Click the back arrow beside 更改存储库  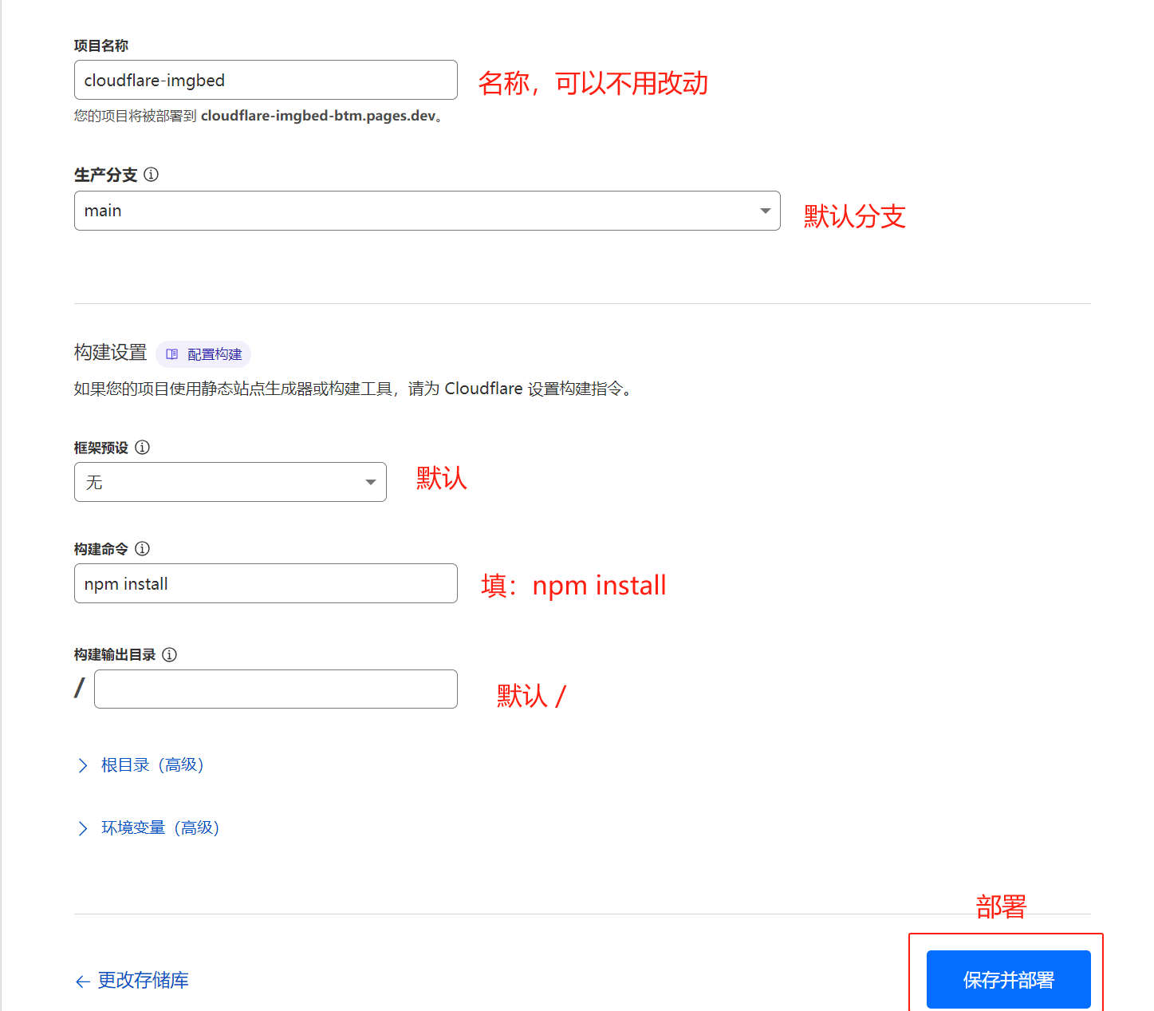click(x=83, y=981)
